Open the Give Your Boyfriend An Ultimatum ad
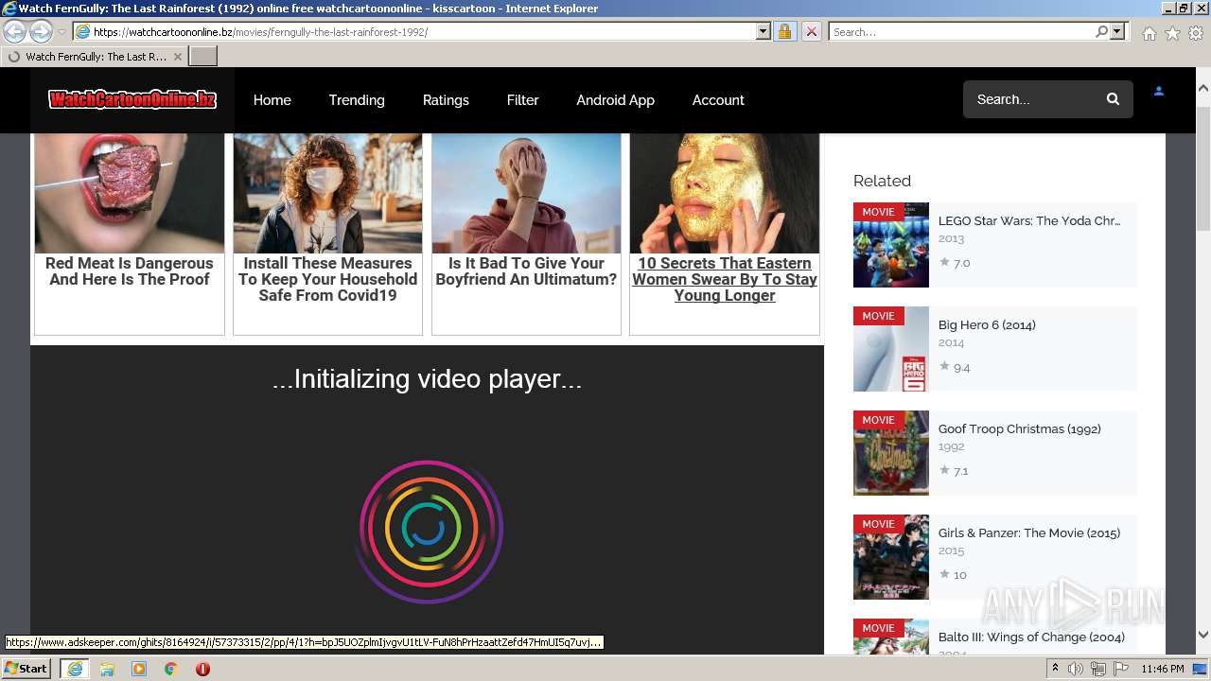1211x681 pixels. pos(526,271)
